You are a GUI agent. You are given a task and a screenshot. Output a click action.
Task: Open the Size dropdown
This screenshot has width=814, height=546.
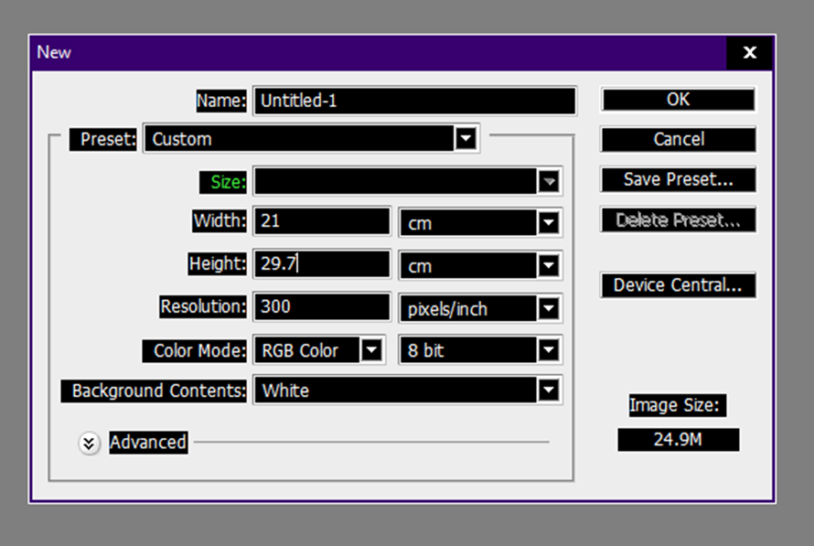(x=408, y=182)
